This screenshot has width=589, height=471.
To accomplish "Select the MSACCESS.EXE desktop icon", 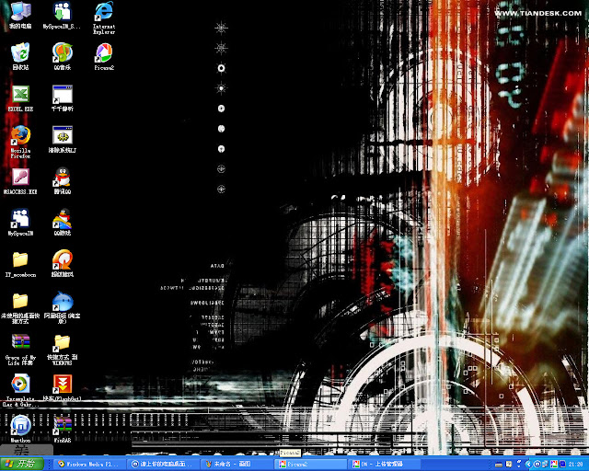I will click(x=20, y=181).
